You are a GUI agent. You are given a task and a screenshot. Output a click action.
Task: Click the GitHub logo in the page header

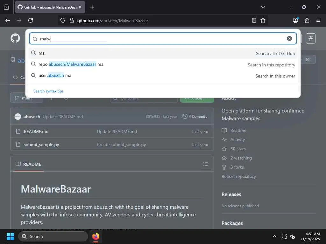tap(15, 38)
